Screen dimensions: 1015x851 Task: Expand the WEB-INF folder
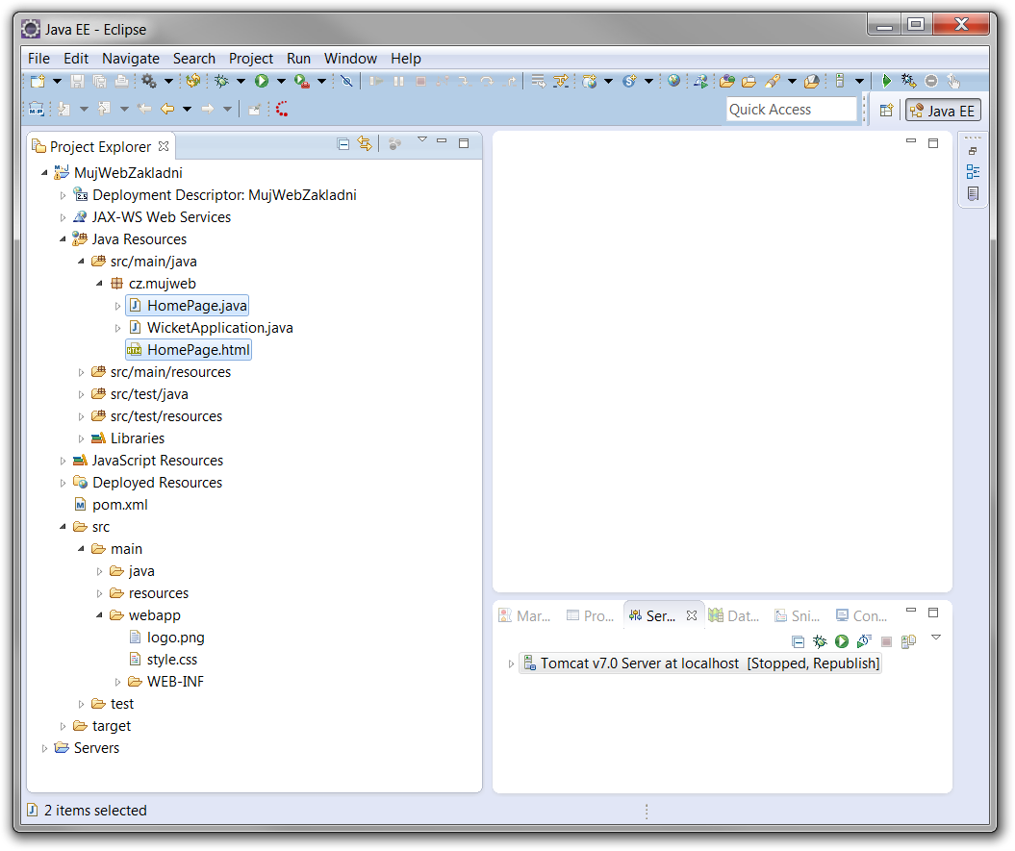(x=118, y=683)
